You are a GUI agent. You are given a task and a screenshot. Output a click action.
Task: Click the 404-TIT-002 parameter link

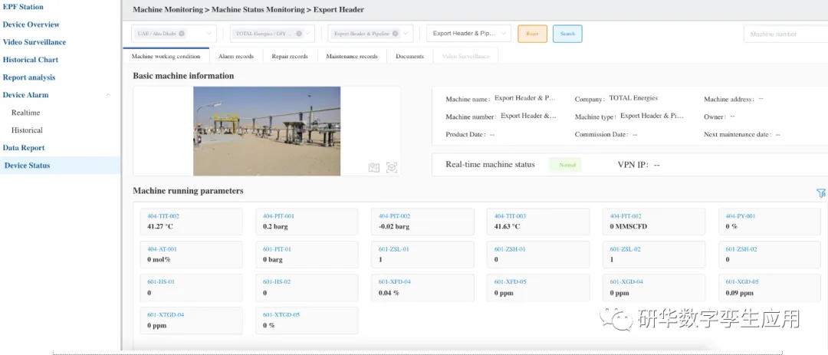point(163,216)
